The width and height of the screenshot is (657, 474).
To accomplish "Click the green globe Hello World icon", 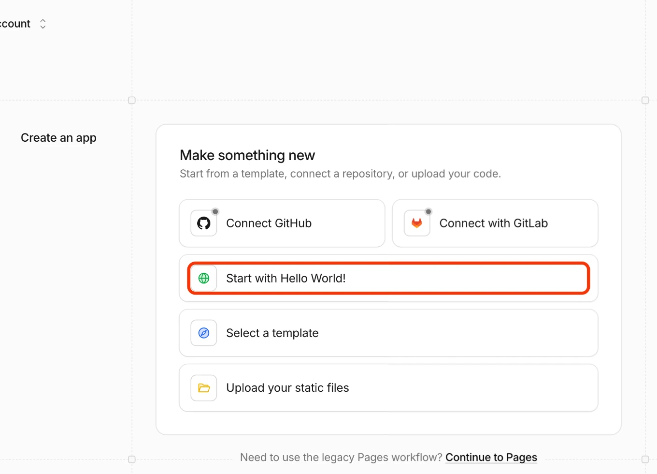I will pos(204,278).
